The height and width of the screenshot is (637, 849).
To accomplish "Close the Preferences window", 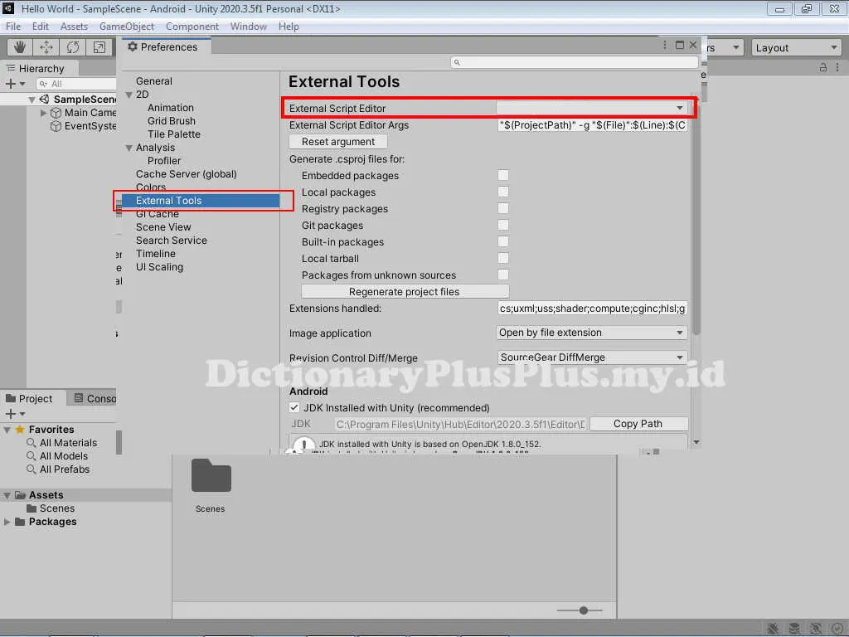I will coord(693,45).
